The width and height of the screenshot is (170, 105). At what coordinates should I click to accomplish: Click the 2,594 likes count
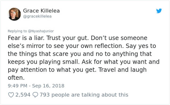[x=23, y=95]
